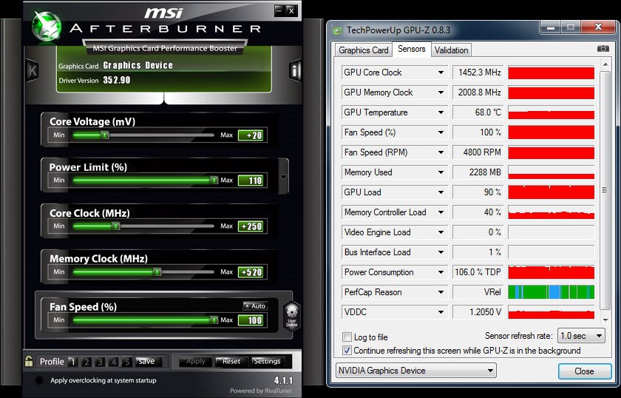Click the PerfCap Reason colored graph

tap(551, 292)
